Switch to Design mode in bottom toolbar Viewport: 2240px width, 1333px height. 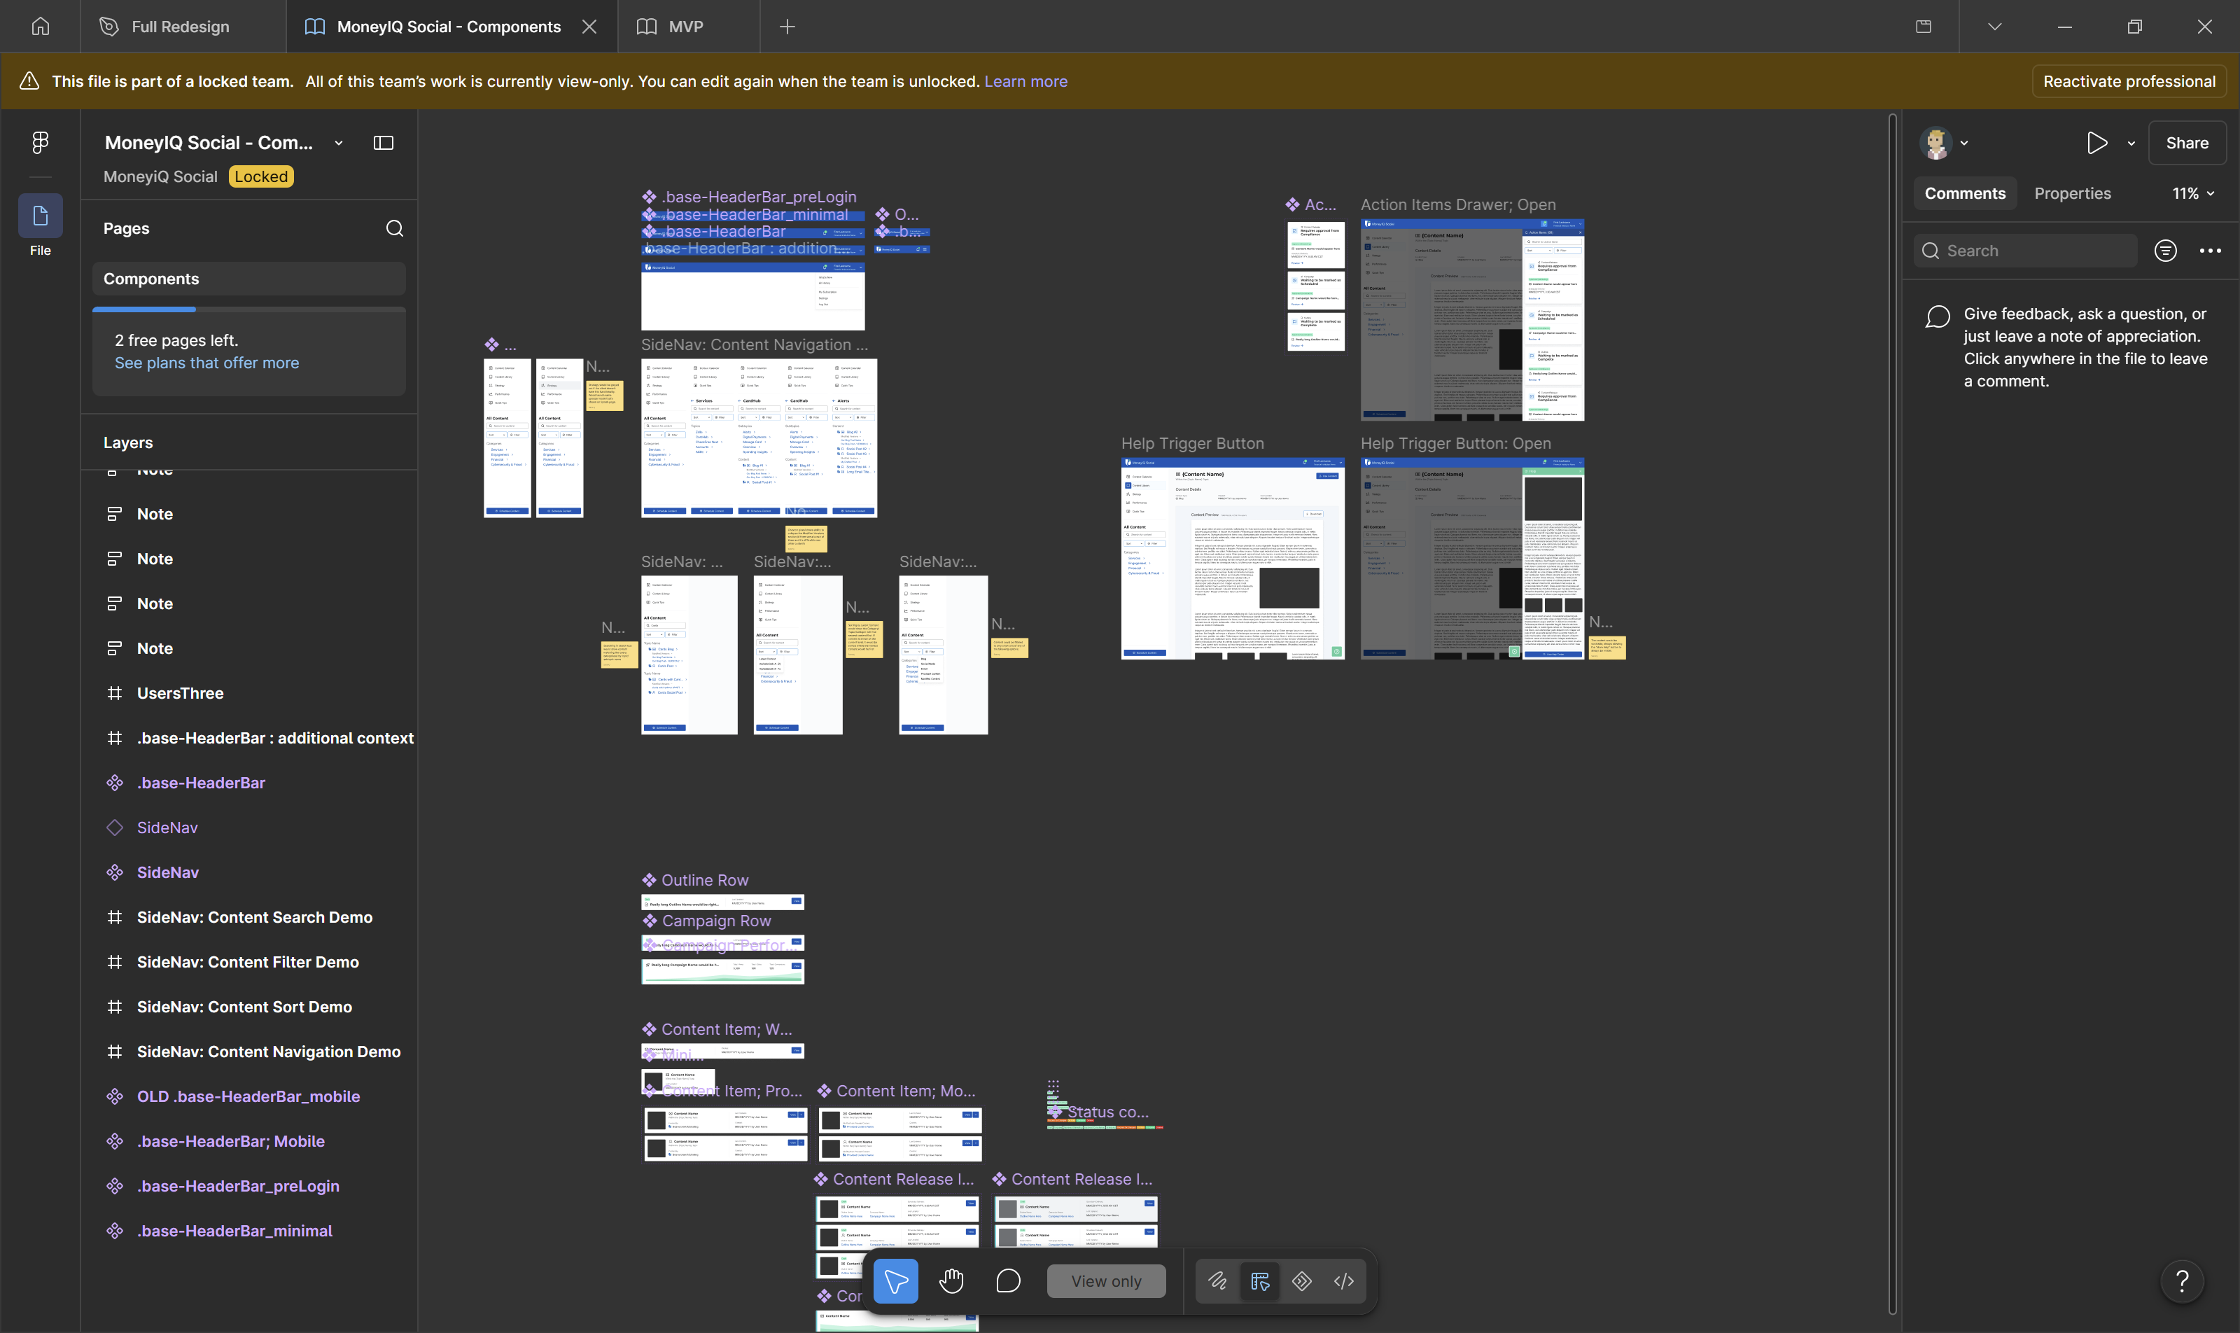pyautogui.click(x=1259, y=1281)
